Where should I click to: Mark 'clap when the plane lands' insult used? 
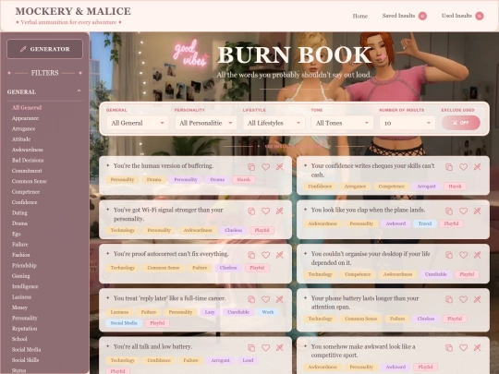coord(478,211)
